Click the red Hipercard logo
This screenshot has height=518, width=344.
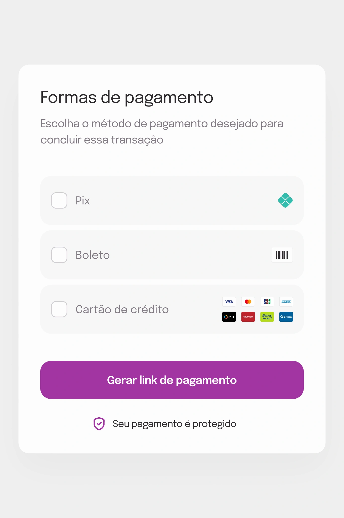(248, 317)
